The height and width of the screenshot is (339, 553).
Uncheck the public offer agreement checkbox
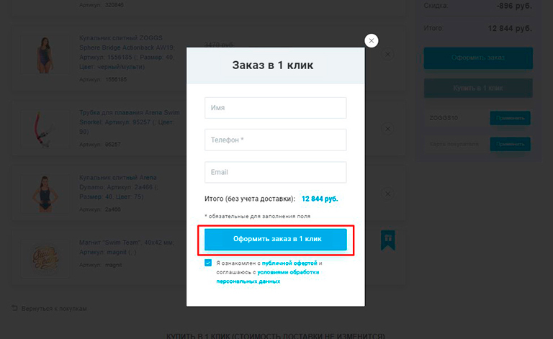click(208, 263)
